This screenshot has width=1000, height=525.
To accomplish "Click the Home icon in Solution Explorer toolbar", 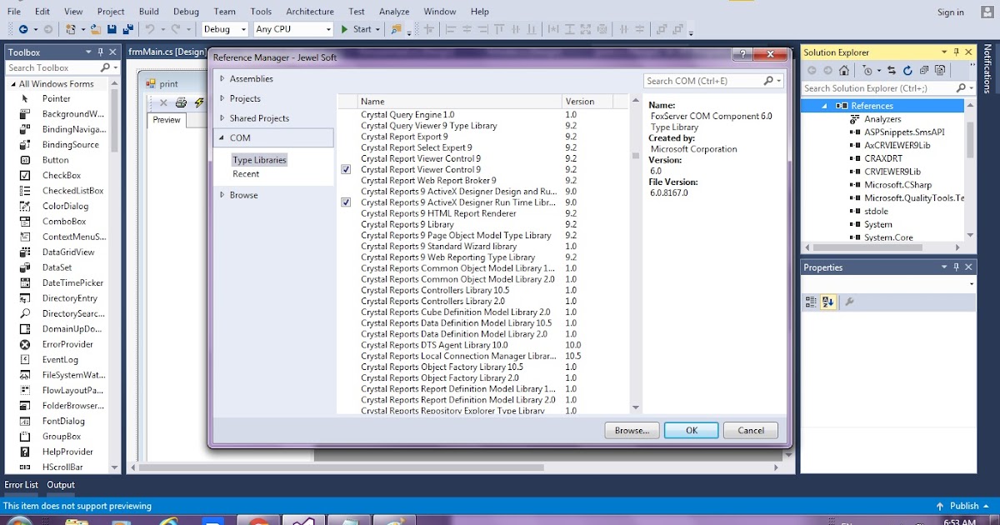I will (843, 70).
